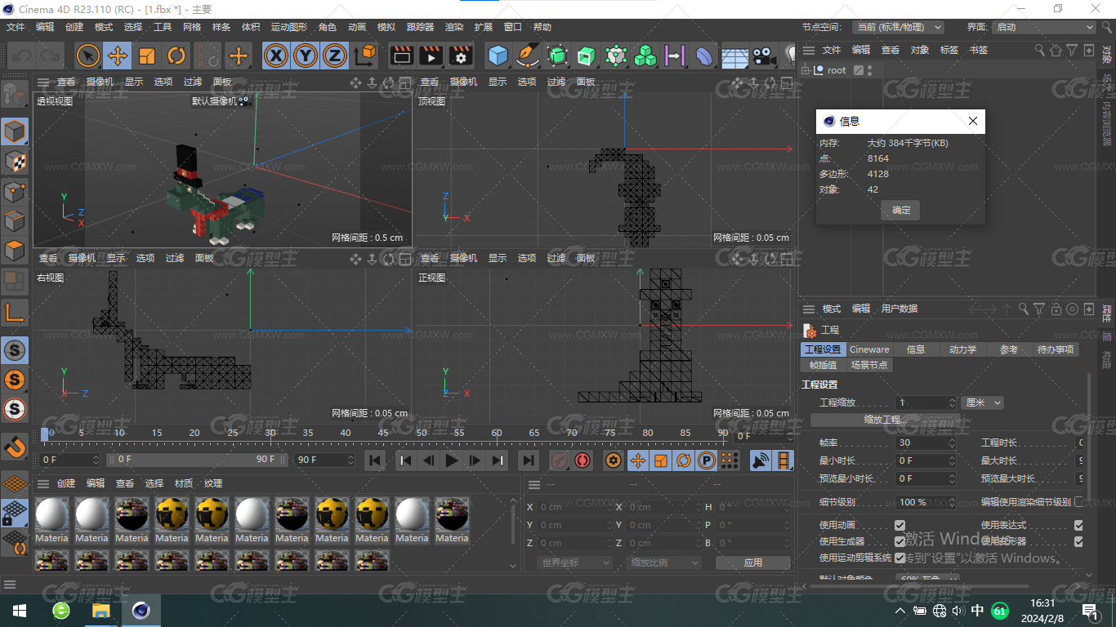Toggle Z axis lock
This screenshot has height=627, width=1116.
pos(334,56)
